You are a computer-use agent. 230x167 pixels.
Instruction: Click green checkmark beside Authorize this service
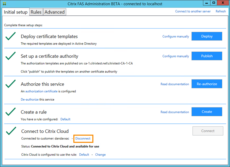click(x=11, y=84)
